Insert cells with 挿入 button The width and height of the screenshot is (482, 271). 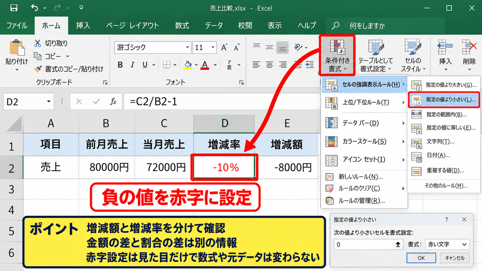[445, 55]
